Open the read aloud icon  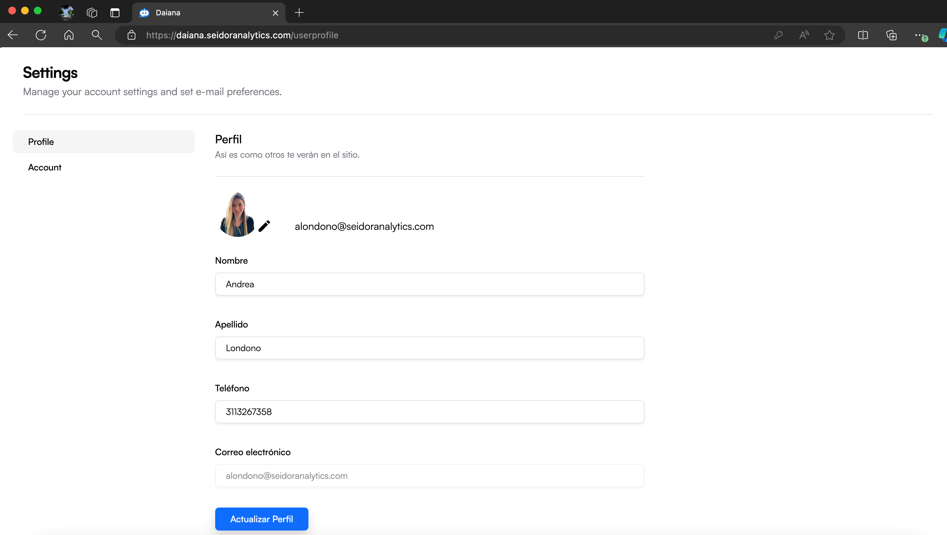tap(804, 35)
